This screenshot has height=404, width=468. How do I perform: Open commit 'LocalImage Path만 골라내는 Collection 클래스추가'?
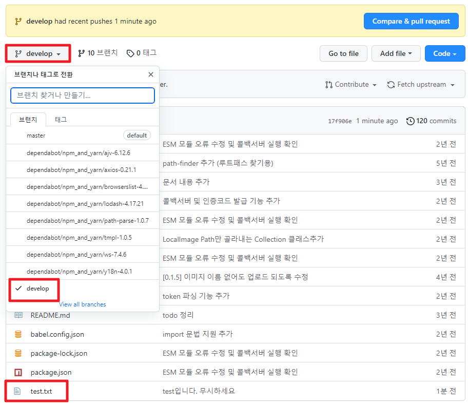[243, 239]
